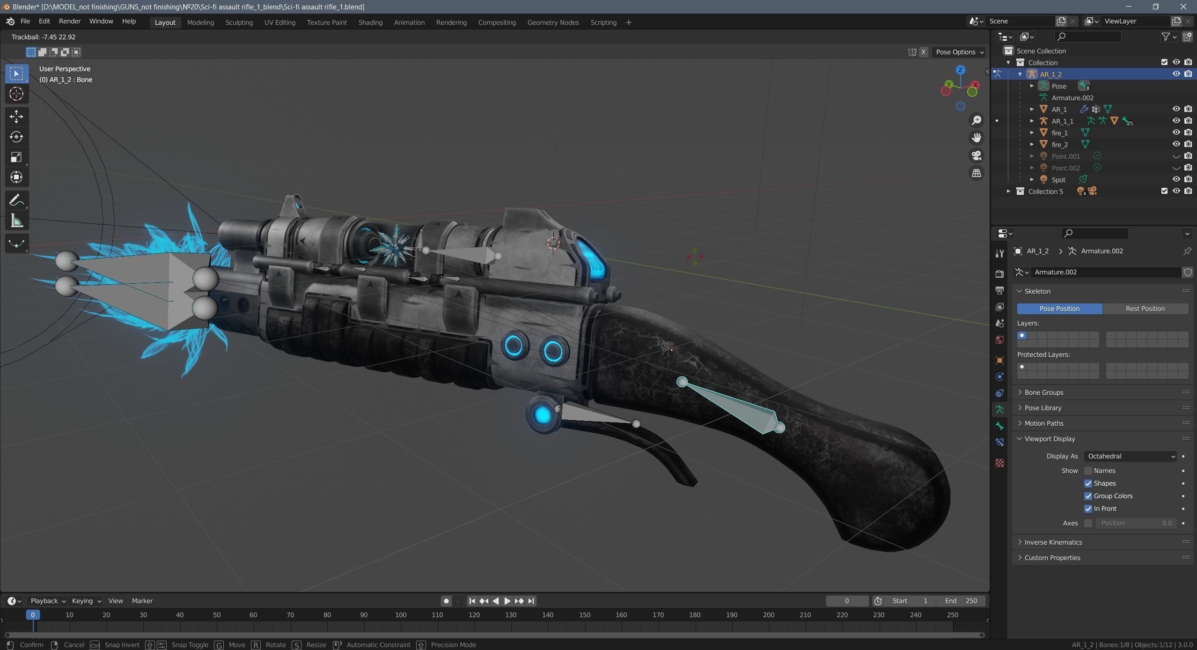
Task: Open the Render menu
Action: pyautogui.click(x=70, y=21)
